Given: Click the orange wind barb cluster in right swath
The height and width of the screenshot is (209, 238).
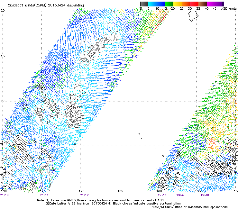Looking at the screenshot, I should (213, 144).
